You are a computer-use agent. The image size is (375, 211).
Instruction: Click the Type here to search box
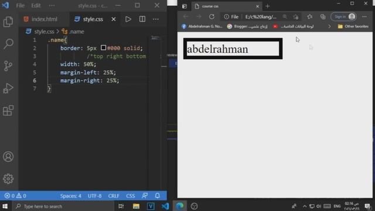point(63,206)
